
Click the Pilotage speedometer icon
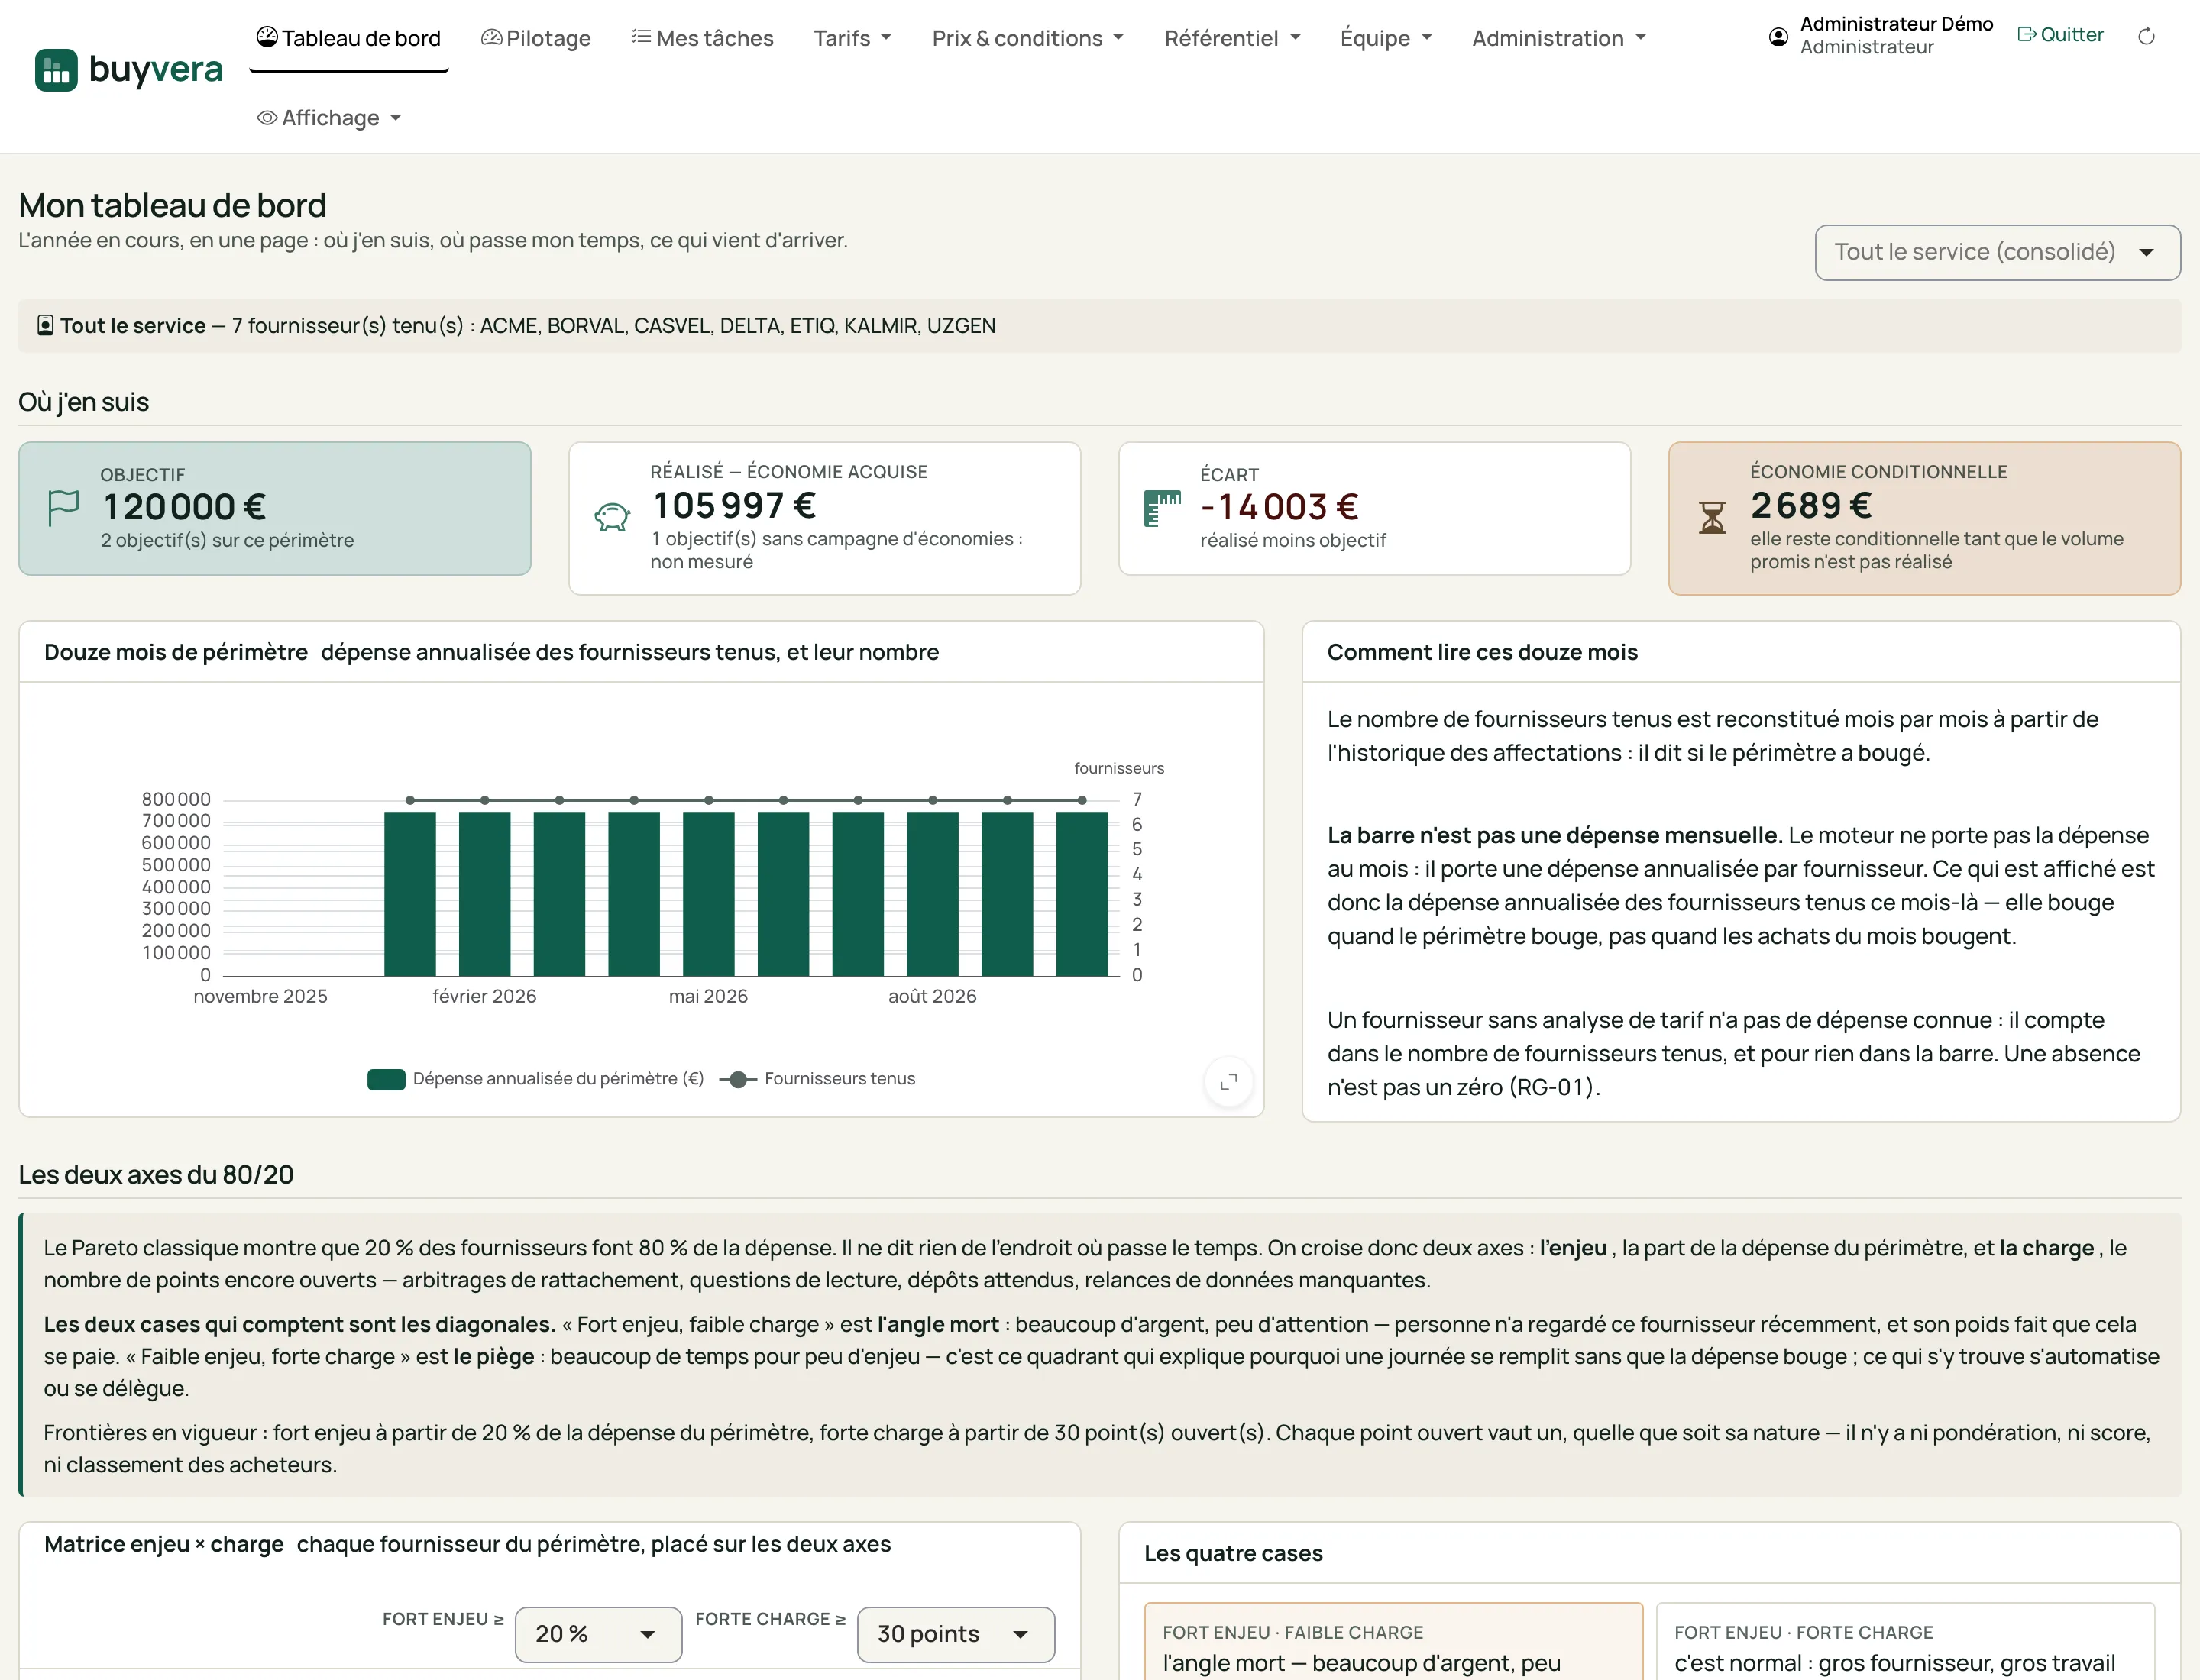pos(491,37)
